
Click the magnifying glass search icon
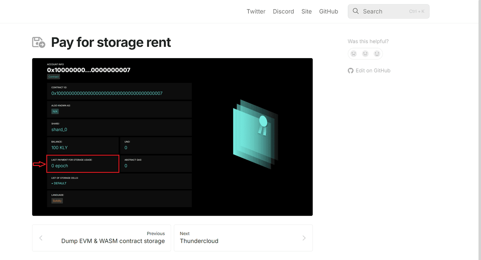click(x=356, y=11)
